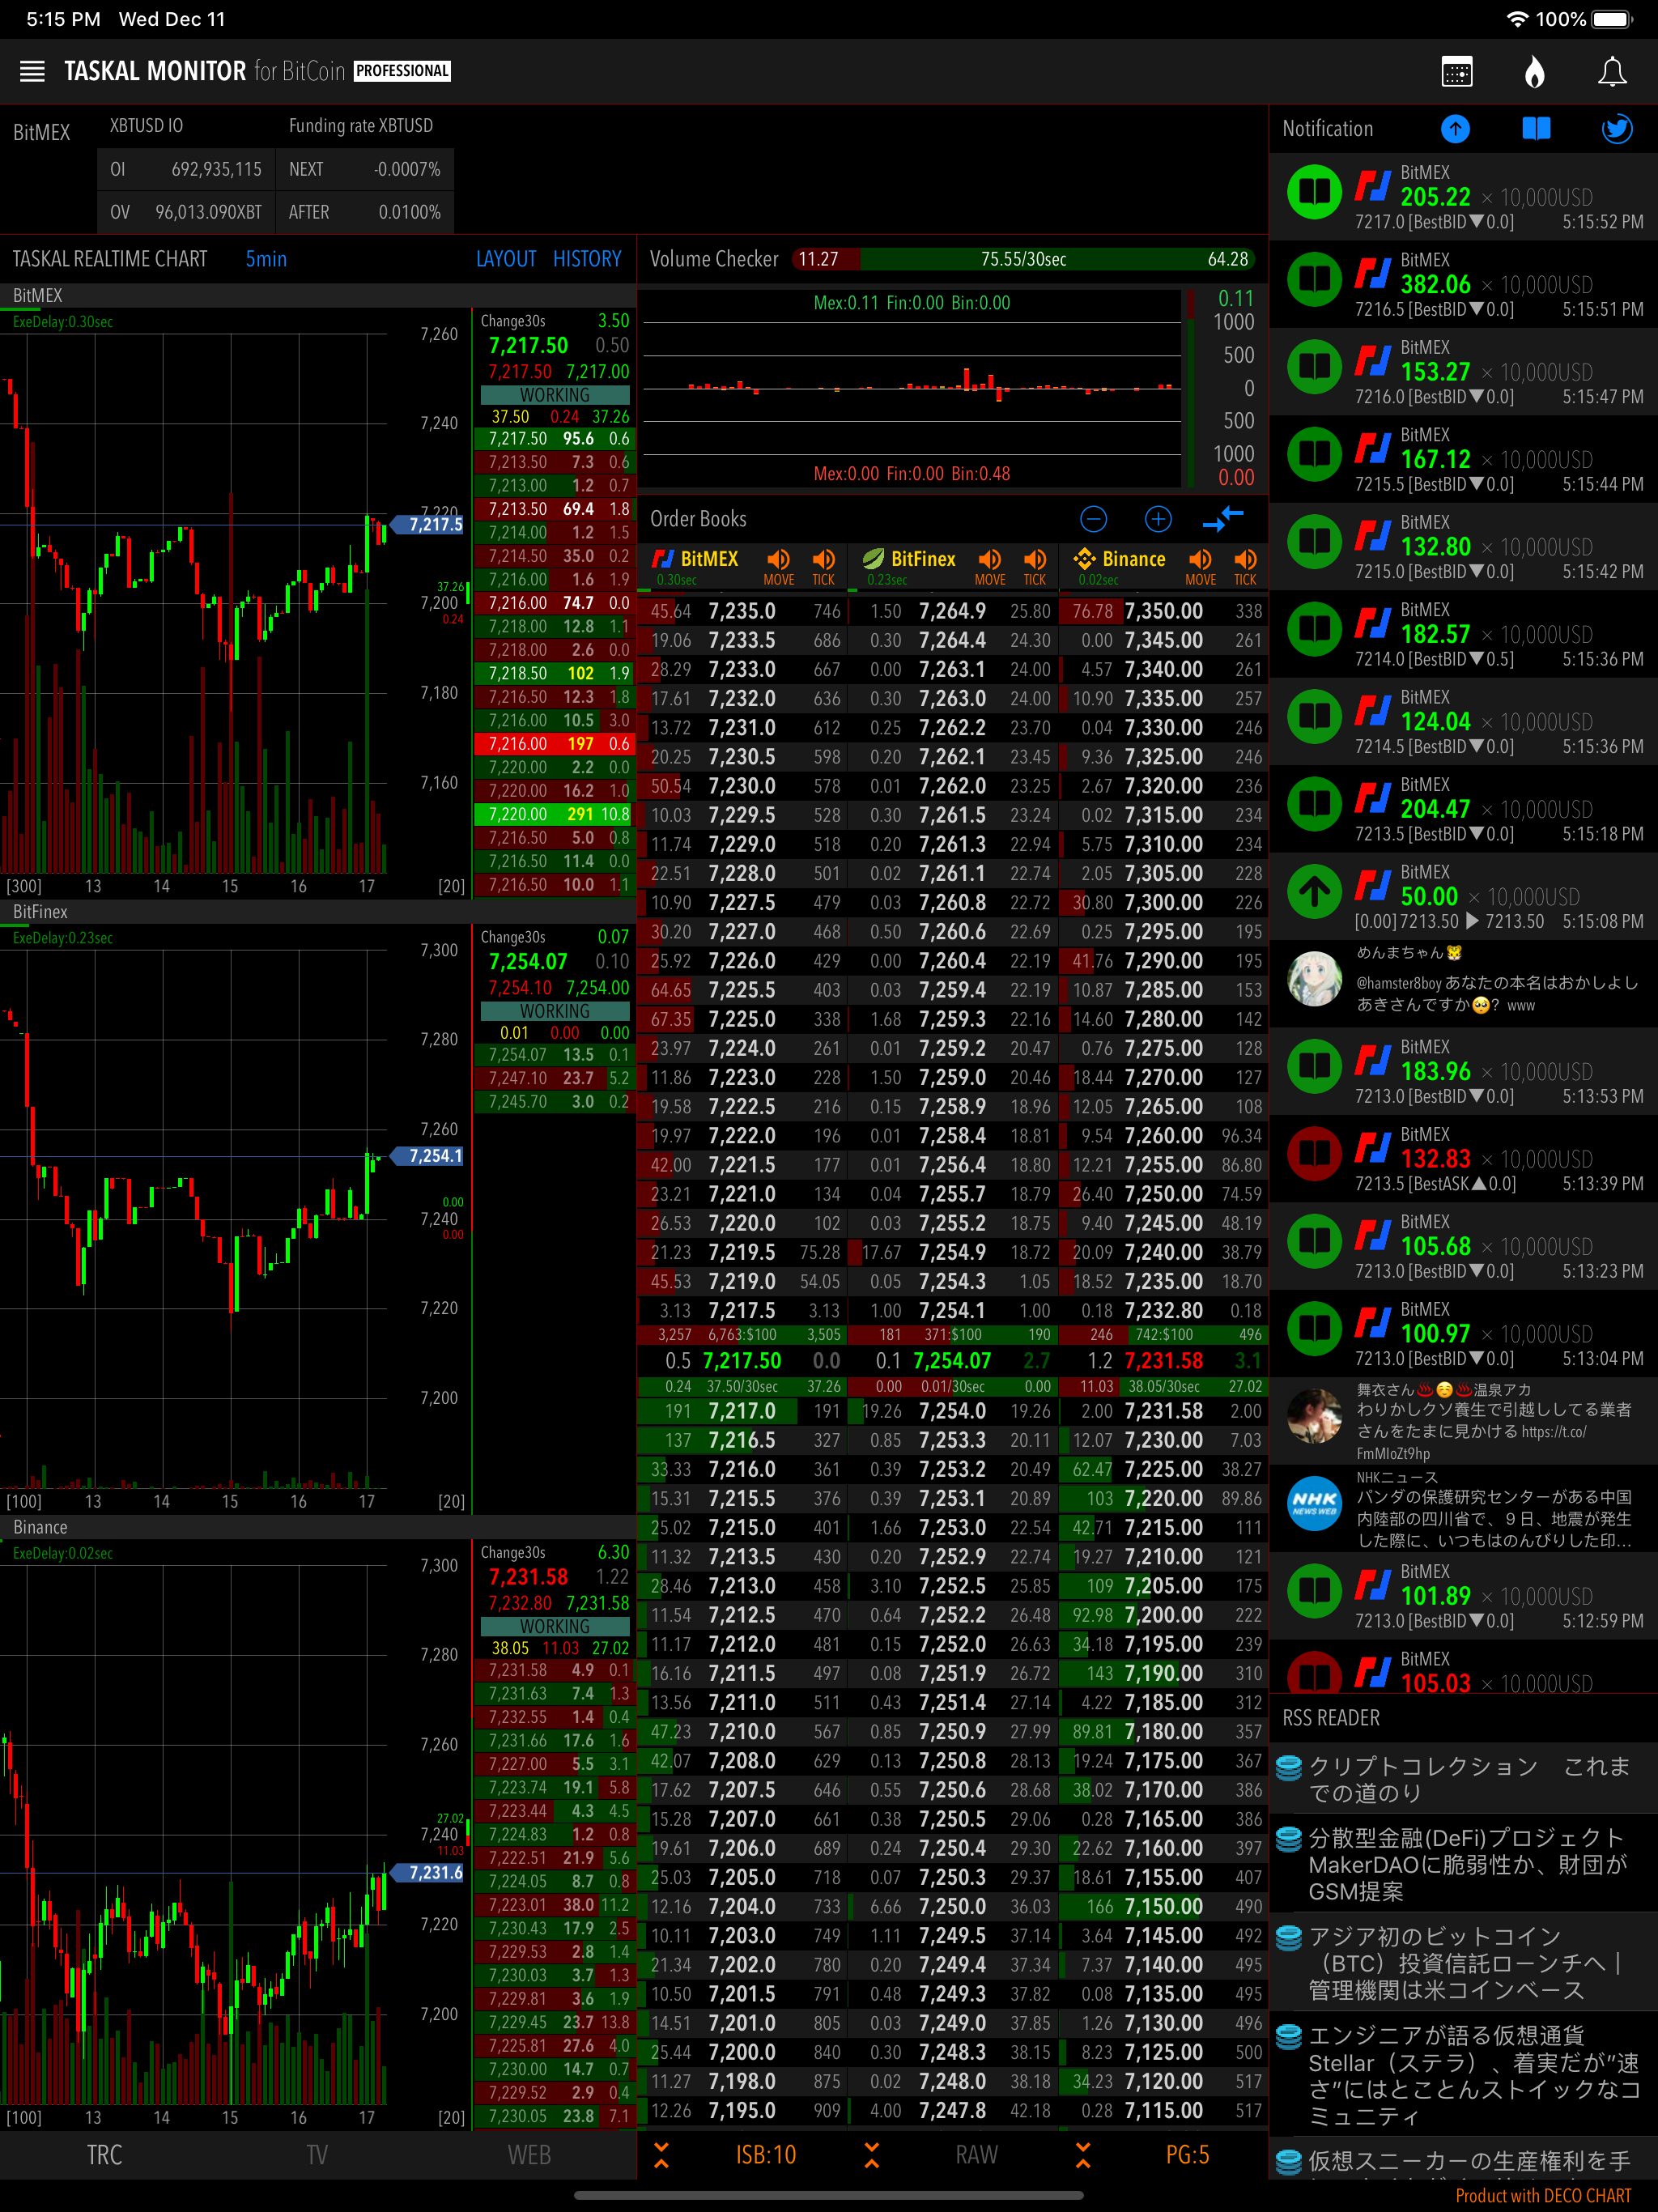
Task: Tap the flame icon in header
Action: [x=1534, y=72]
